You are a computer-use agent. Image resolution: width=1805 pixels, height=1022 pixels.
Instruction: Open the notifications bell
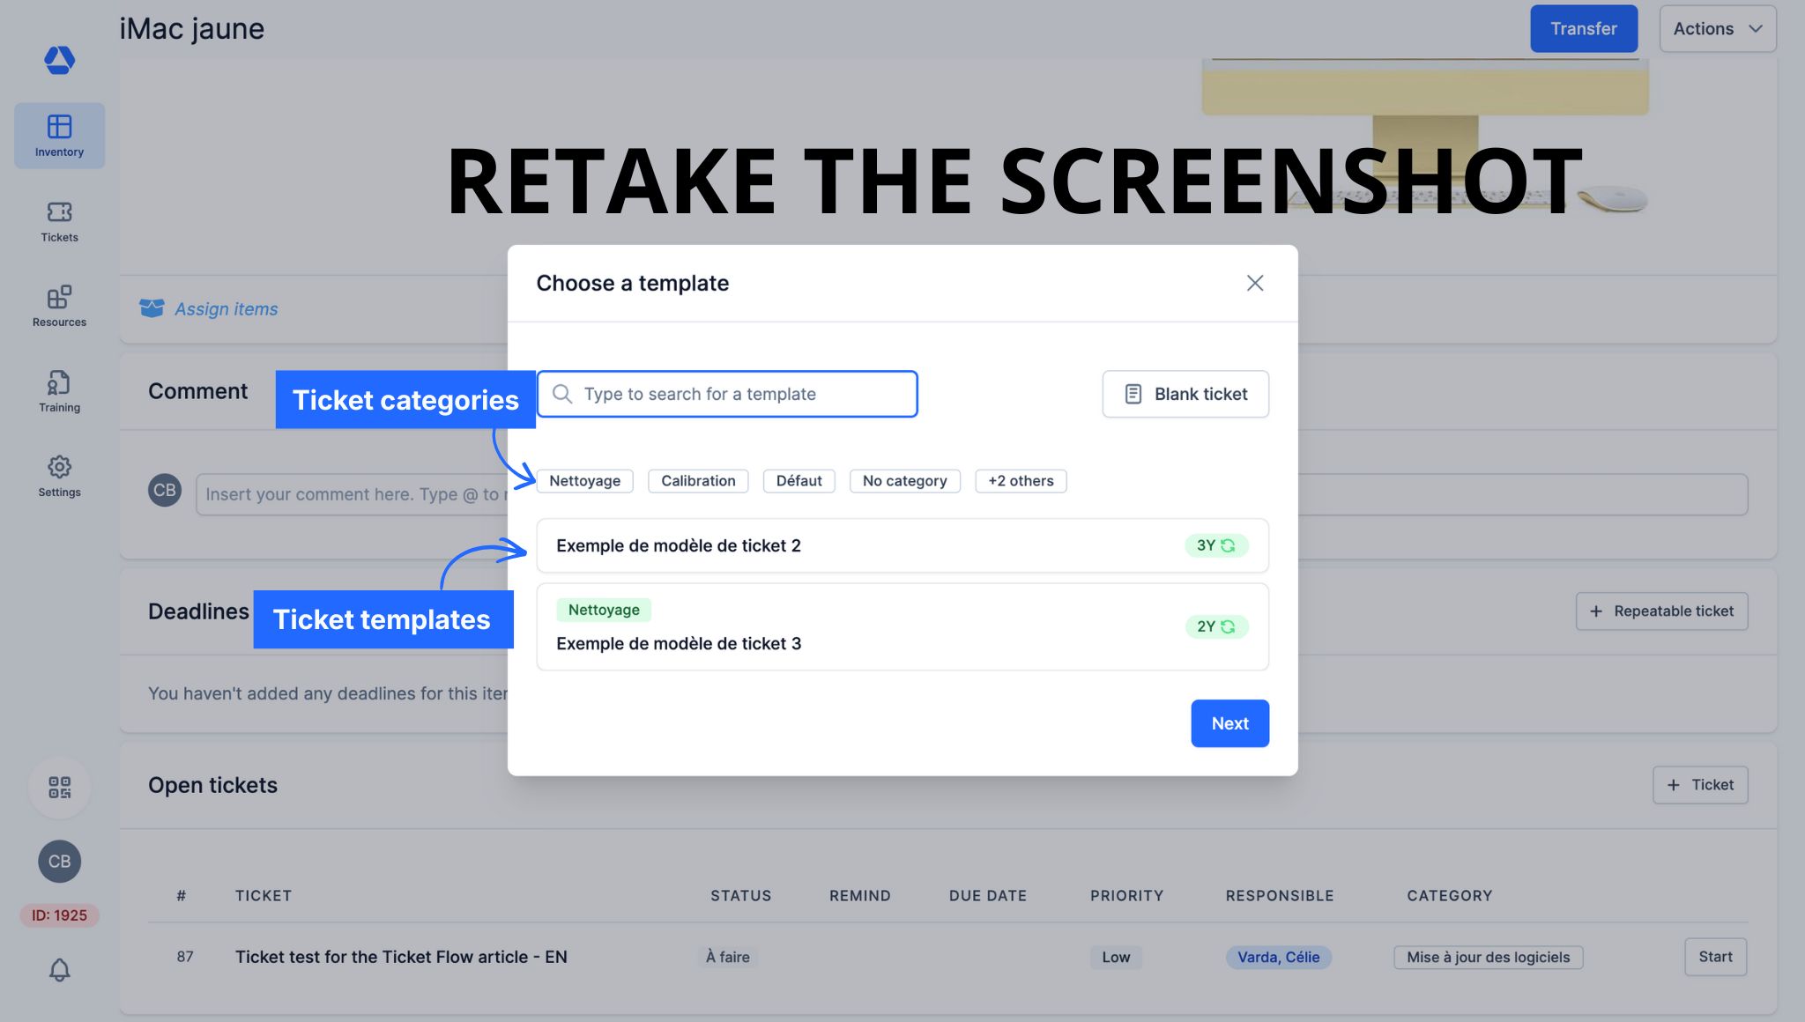(x=59, y=970)
